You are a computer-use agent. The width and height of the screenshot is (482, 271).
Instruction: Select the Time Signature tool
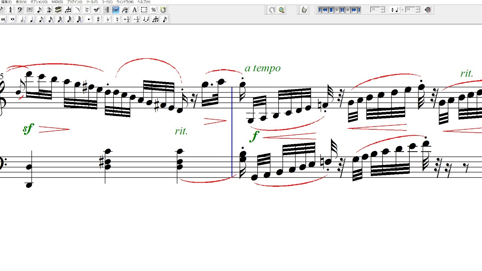[10, 10]
